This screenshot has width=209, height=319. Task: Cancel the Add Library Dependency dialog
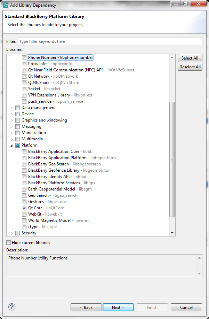(x=186, y=307)
